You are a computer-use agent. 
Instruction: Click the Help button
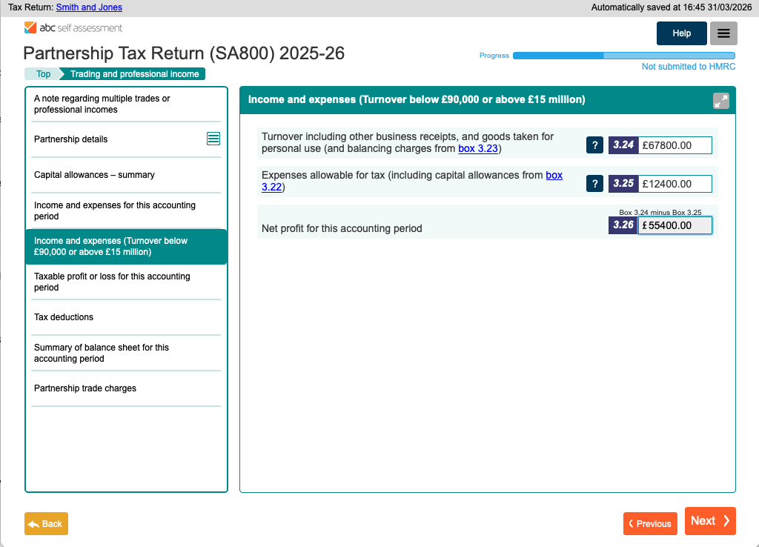coord(681,33)
